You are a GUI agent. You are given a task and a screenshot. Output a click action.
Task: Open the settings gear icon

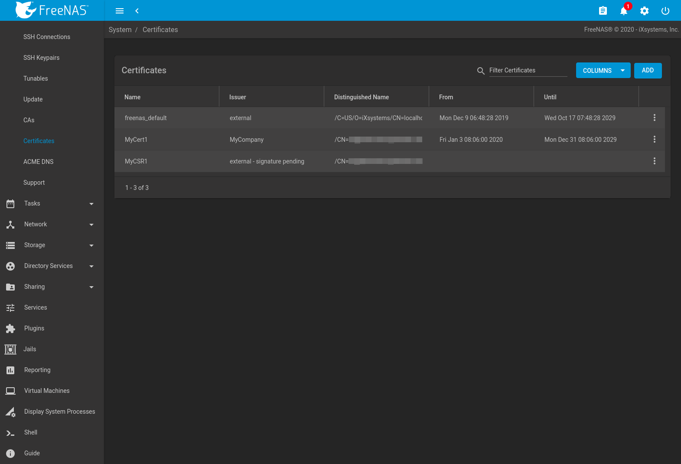(x=644, y=11)
